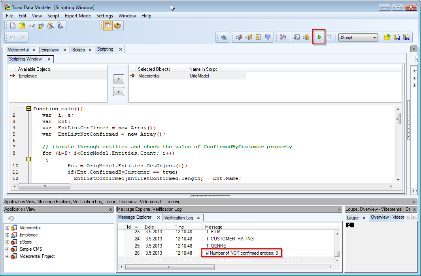
Task: Expand the eStore node in Application View
Action: pyautogui.click(x=8, y=242)
